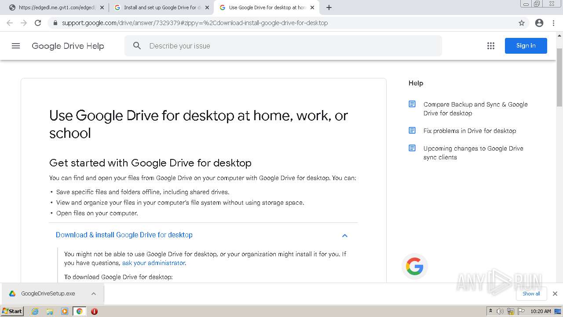Focus the Describe your issue search box
The height and width of the screenshot is (317, 563).
283,46
